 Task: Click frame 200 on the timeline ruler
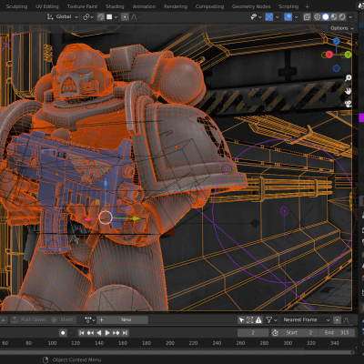coord(170,343)
